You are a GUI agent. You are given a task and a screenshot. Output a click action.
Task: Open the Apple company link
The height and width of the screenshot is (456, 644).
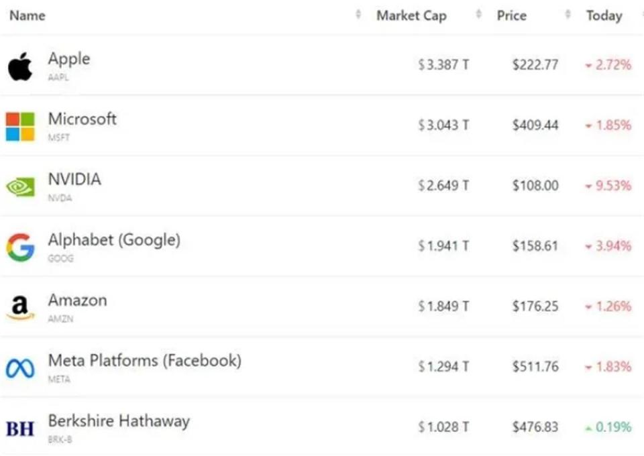pos(68,59)
